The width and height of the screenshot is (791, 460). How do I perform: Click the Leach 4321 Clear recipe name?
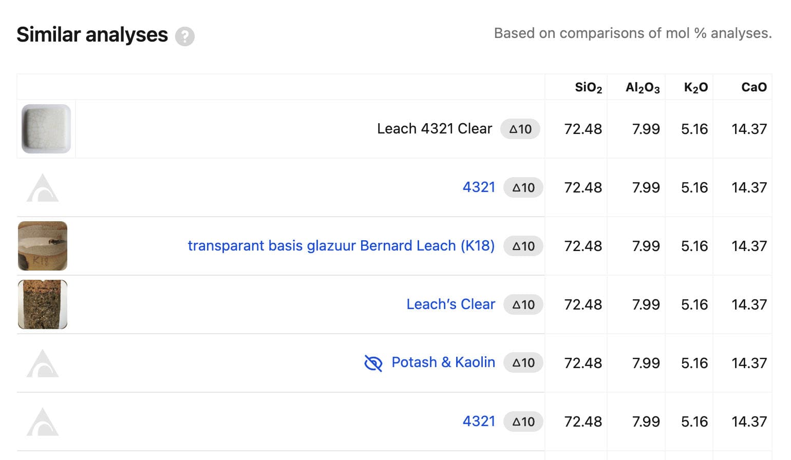pos(435,129)
